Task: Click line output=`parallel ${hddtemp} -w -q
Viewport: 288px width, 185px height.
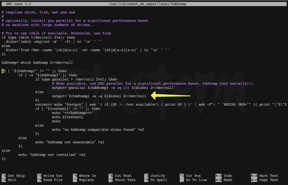Action: tap(114, 88)
